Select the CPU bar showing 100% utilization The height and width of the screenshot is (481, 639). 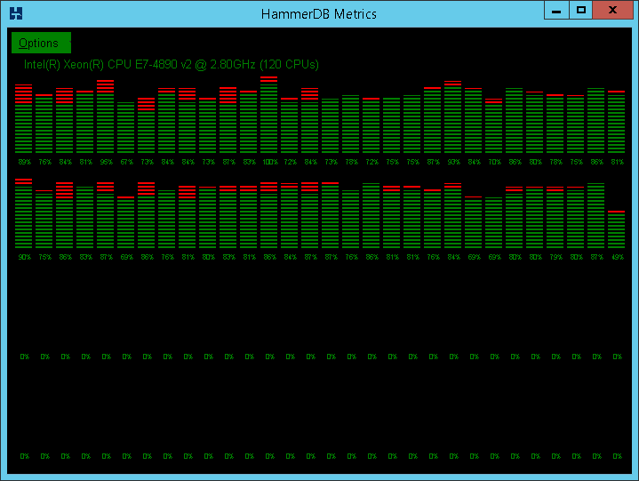269,115
